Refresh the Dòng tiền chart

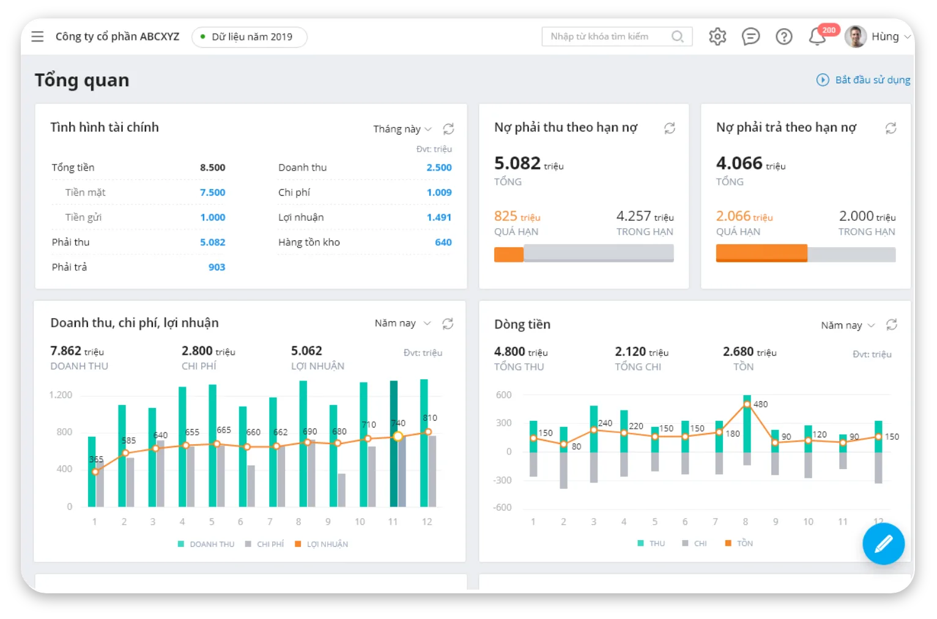(891, 325)
